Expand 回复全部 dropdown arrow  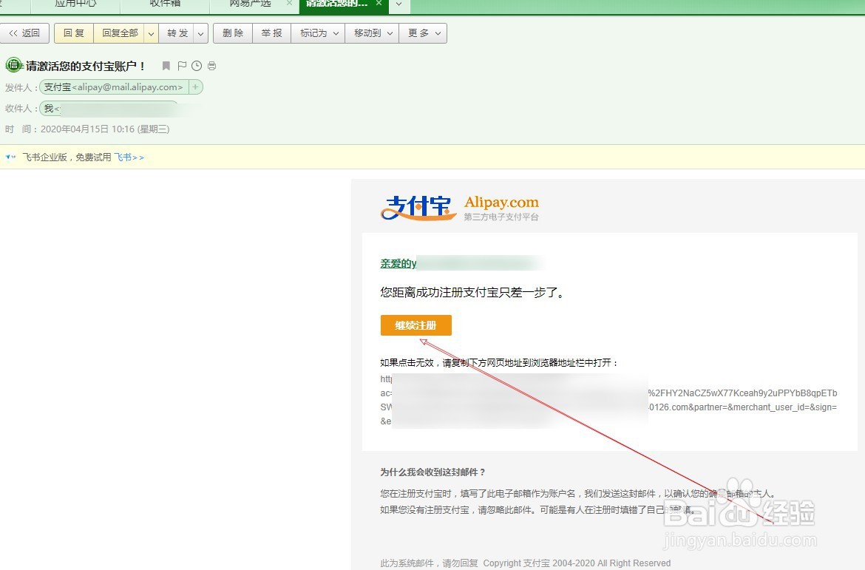(151, 34)
